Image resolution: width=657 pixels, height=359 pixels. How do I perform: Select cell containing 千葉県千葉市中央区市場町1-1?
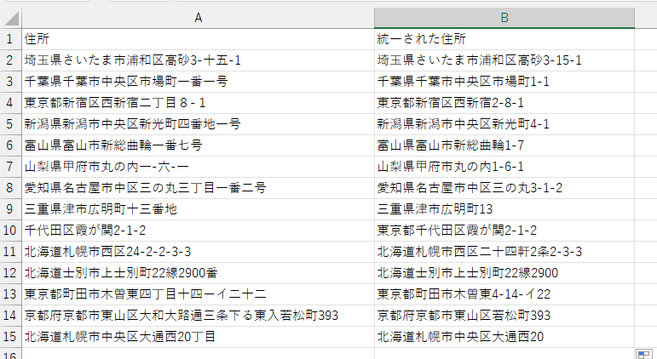click(x=504, y=82)
